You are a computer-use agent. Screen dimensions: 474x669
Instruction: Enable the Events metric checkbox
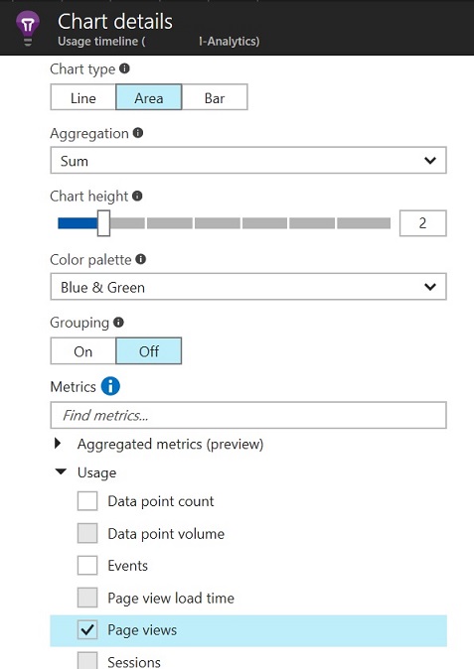click(x=87, y=566)
